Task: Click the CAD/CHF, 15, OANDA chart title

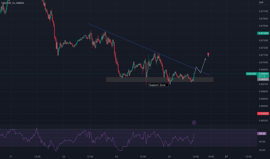Action: pos(12,3)
